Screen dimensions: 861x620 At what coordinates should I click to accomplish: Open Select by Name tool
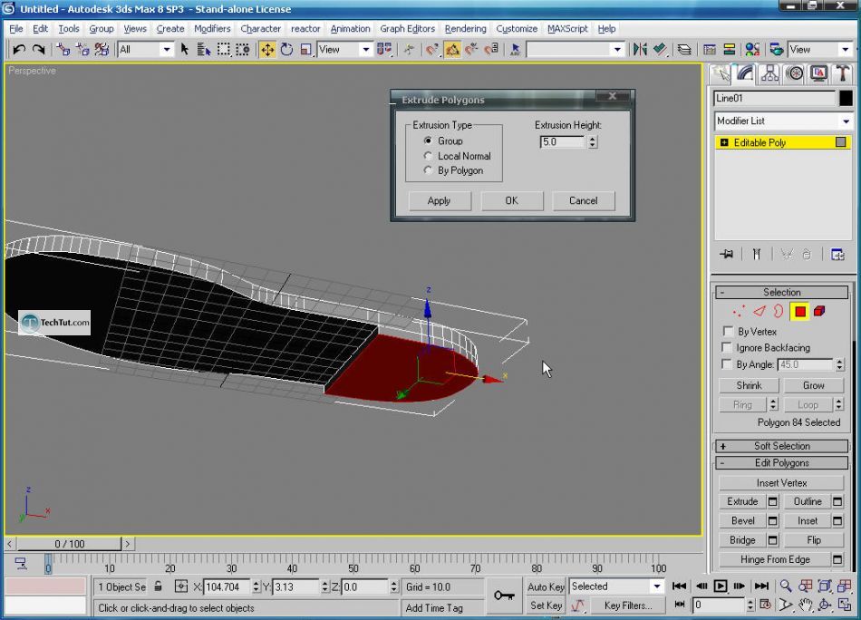(204, 50)
